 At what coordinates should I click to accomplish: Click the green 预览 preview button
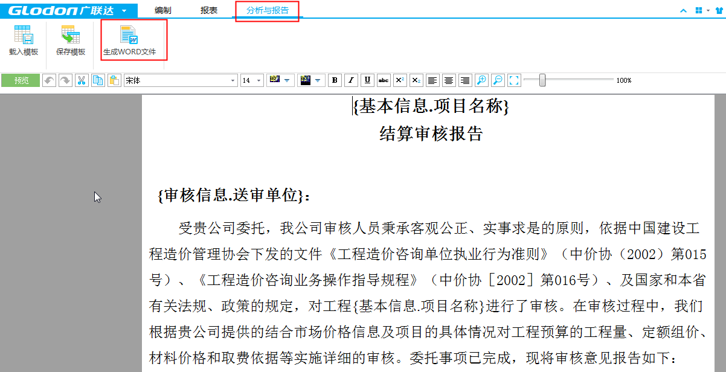click(x=21, y=80)
